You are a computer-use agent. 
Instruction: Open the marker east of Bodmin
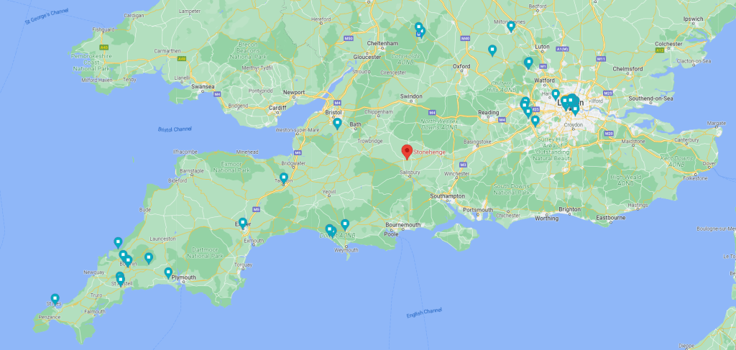tap(148, 258)
